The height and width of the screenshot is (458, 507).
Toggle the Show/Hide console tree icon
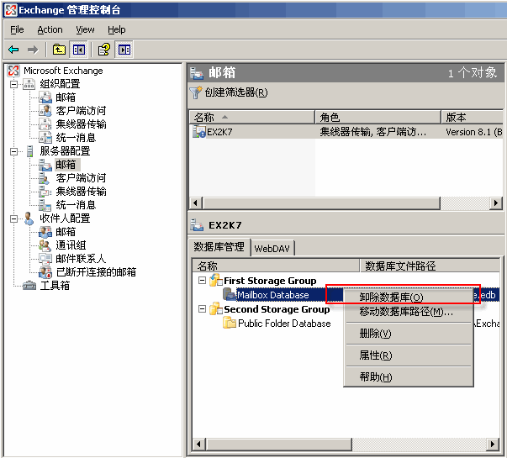pyautogui.click(x=79, y=50)
